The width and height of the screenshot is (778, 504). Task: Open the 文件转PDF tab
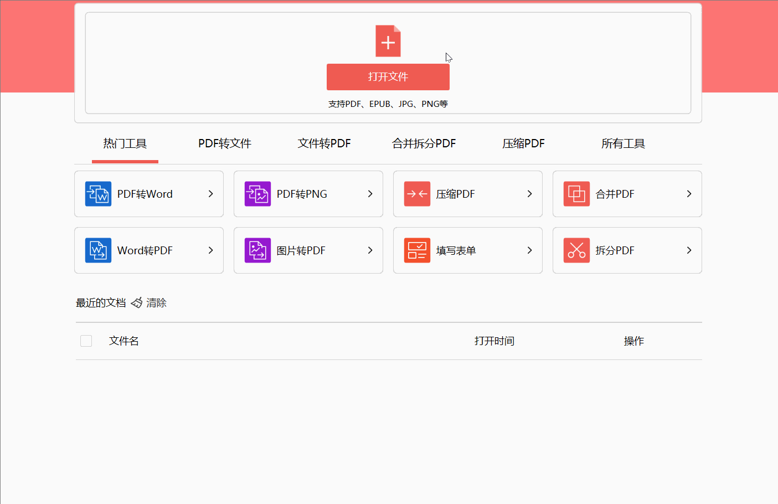pos(324,144)
